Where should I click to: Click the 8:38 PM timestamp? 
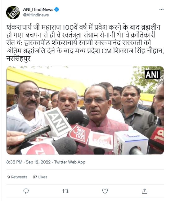point(14,162)
